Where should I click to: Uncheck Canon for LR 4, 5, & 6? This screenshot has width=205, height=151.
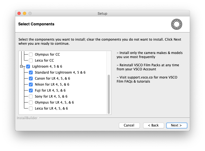(x=31, y=78)
